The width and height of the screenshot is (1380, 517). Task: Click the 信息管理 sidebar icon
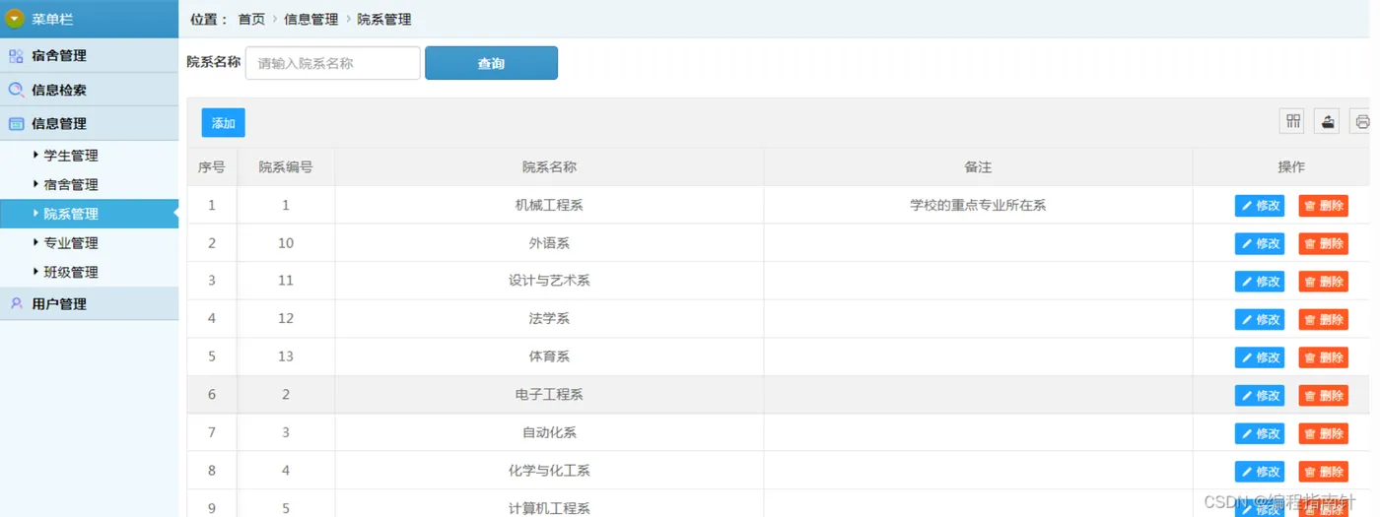(16, 124)
